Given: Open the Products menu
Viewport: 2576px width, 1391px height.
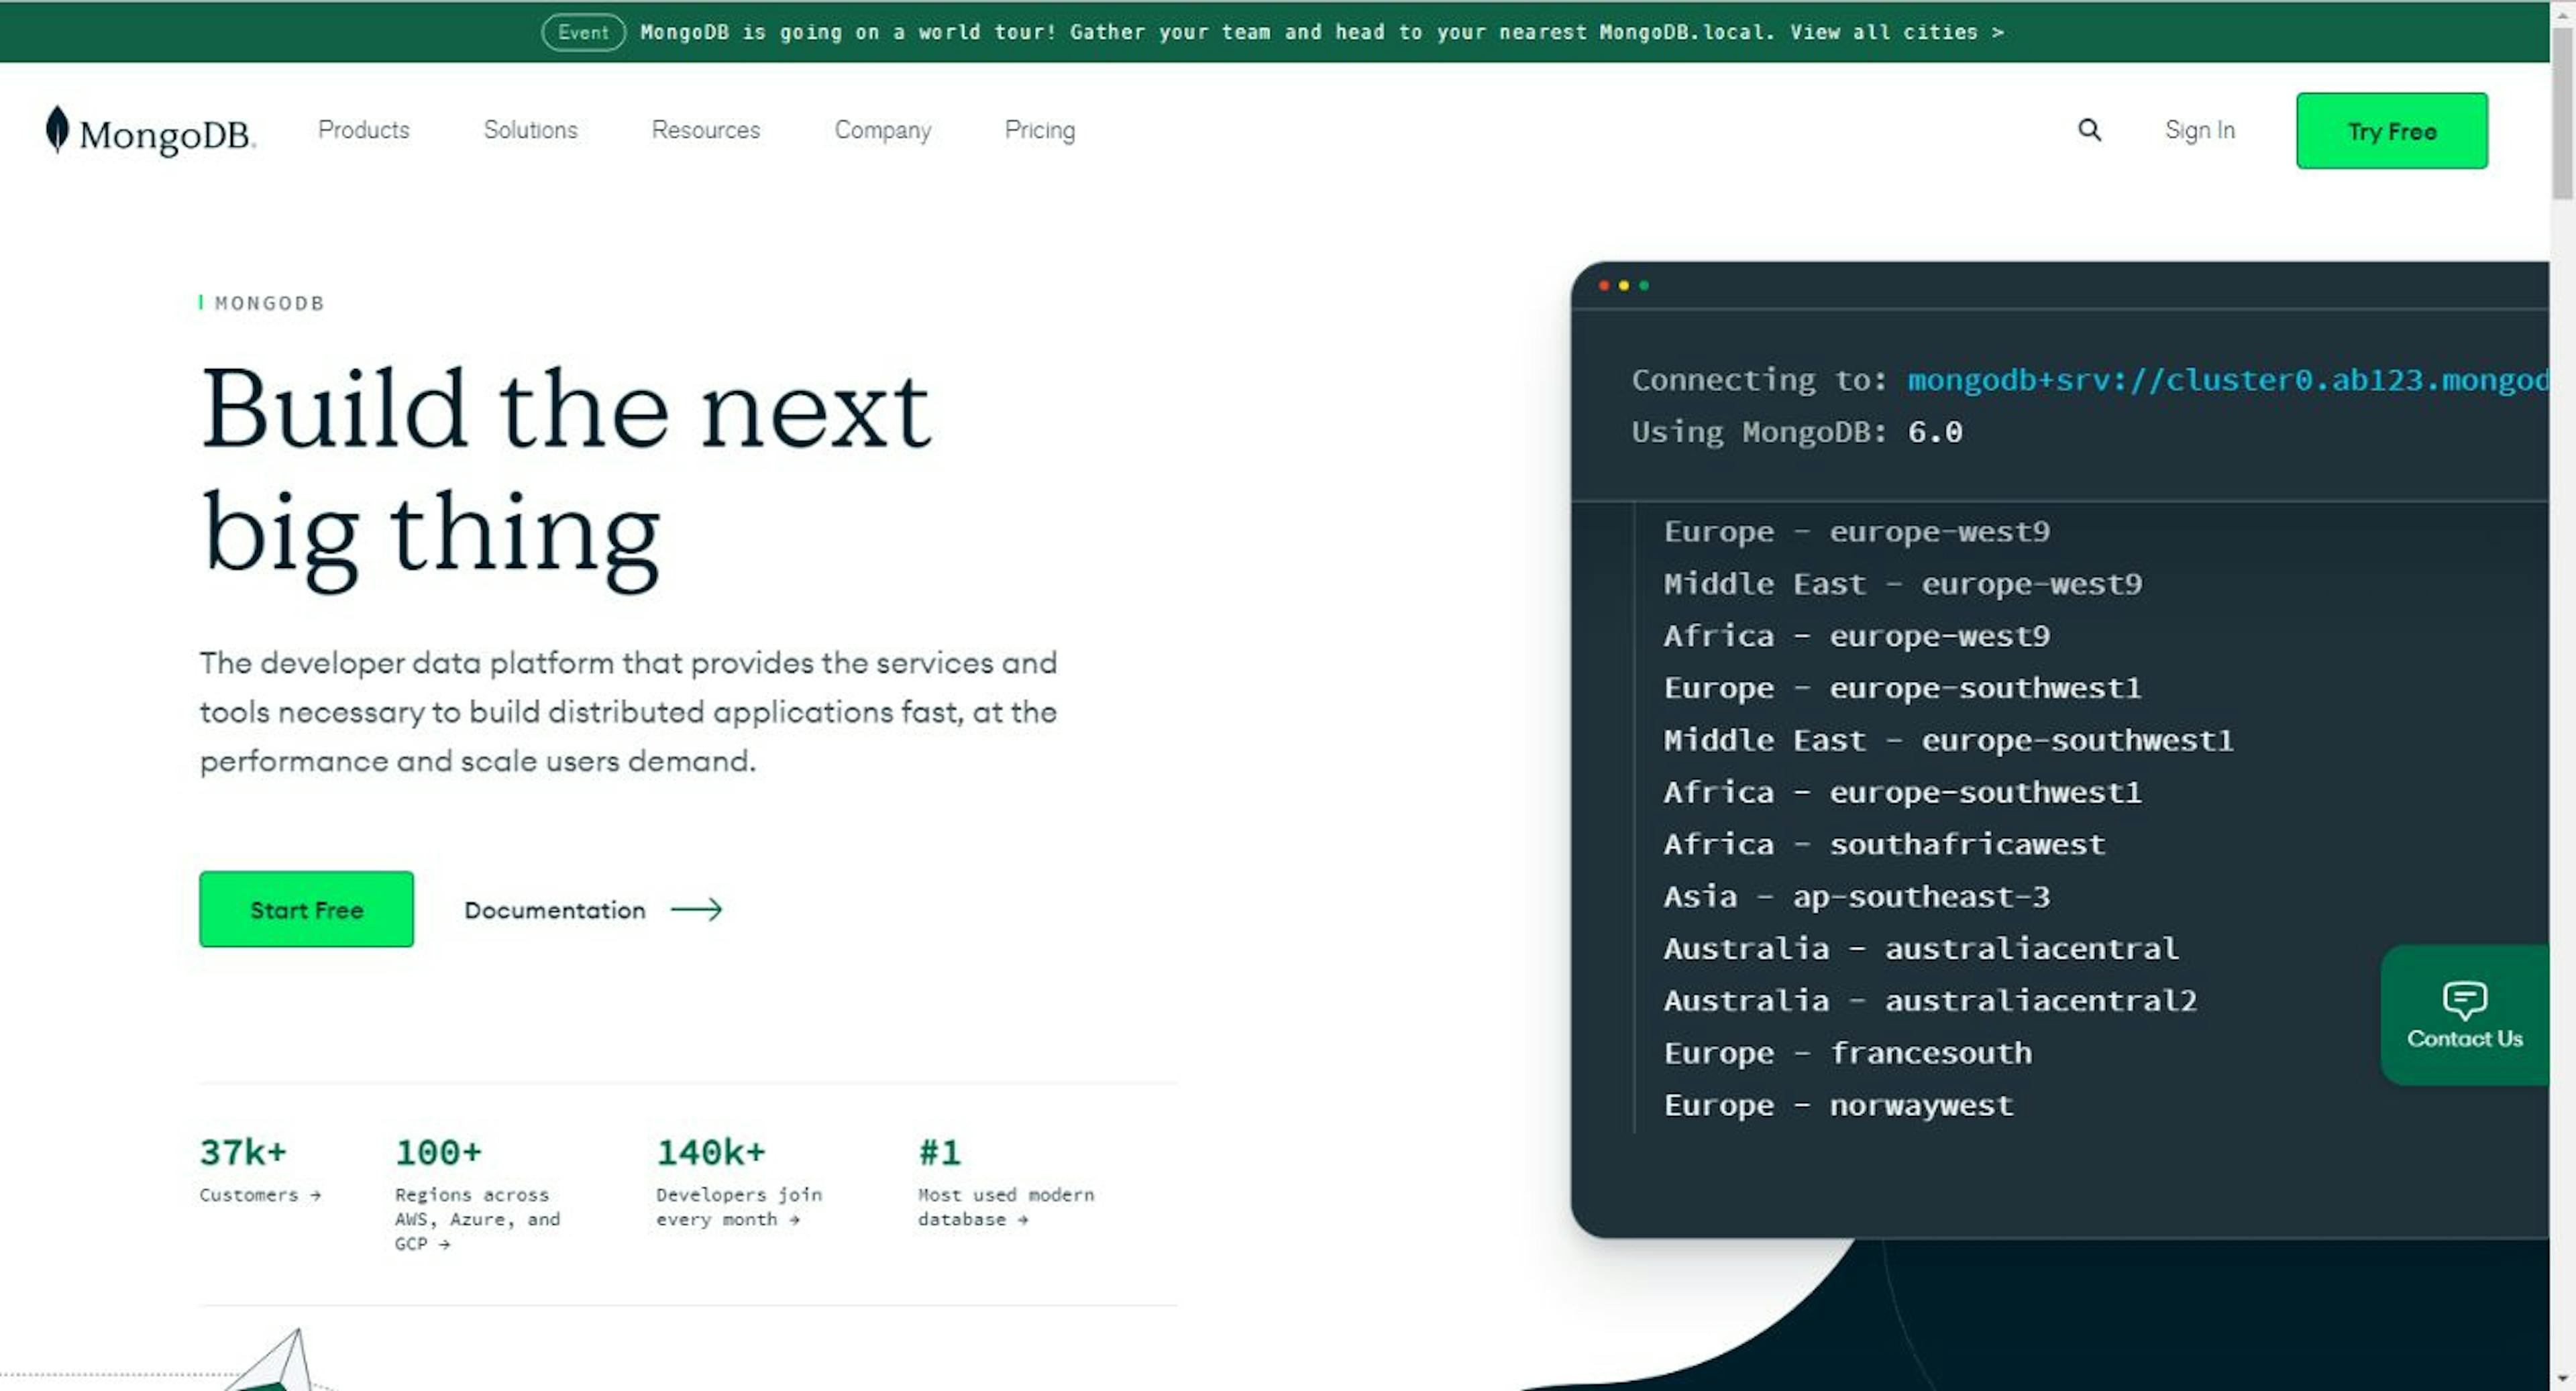Looking at the screenshot, I should click(x=364, y=130).
